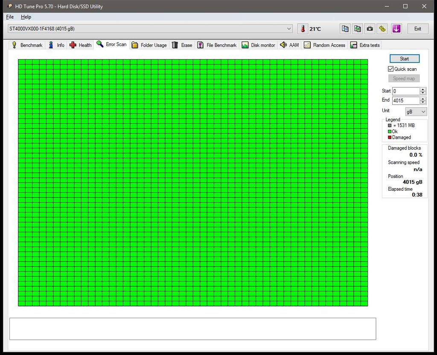Screen dimensions: 437x355
Task: Click the copy screenshot to clipboard icon
Action: click(358, 29)
